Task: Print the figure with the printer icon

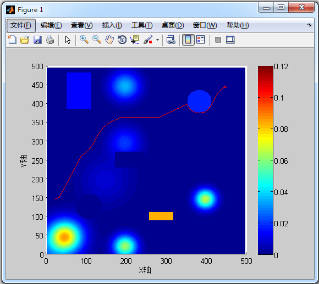Action: tap(50, 40)
